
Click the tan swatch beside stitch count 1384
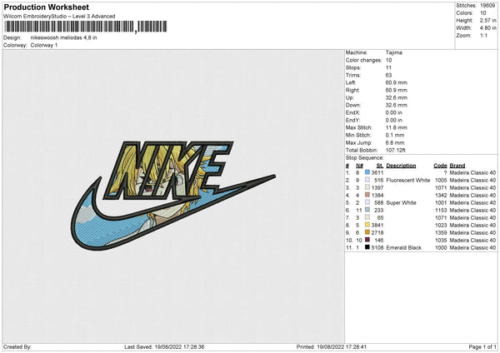(367, 195)
